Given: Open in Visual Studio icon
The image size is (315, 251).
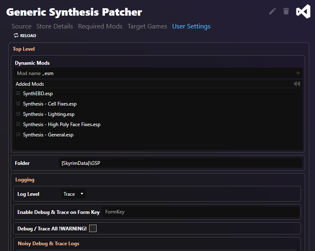Looking at the screenshot, I should coord(303,12).
